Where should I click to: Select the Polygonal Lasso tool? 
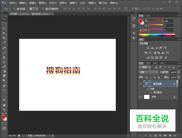4,29
